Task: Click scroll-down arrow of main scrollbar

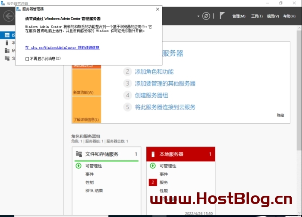Action: point(299,213)
